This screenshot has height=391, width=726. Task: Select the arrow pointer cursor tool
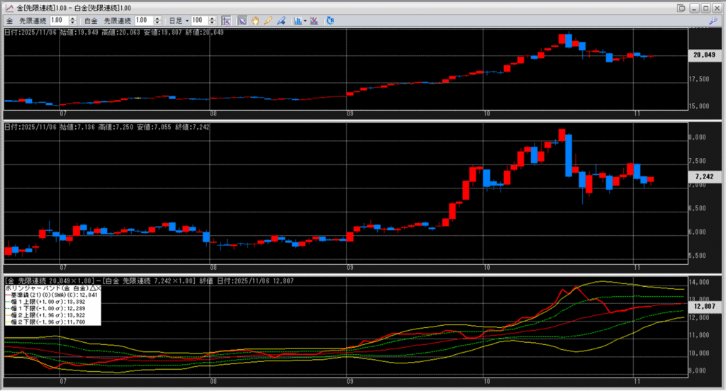(x=242, y=21)
